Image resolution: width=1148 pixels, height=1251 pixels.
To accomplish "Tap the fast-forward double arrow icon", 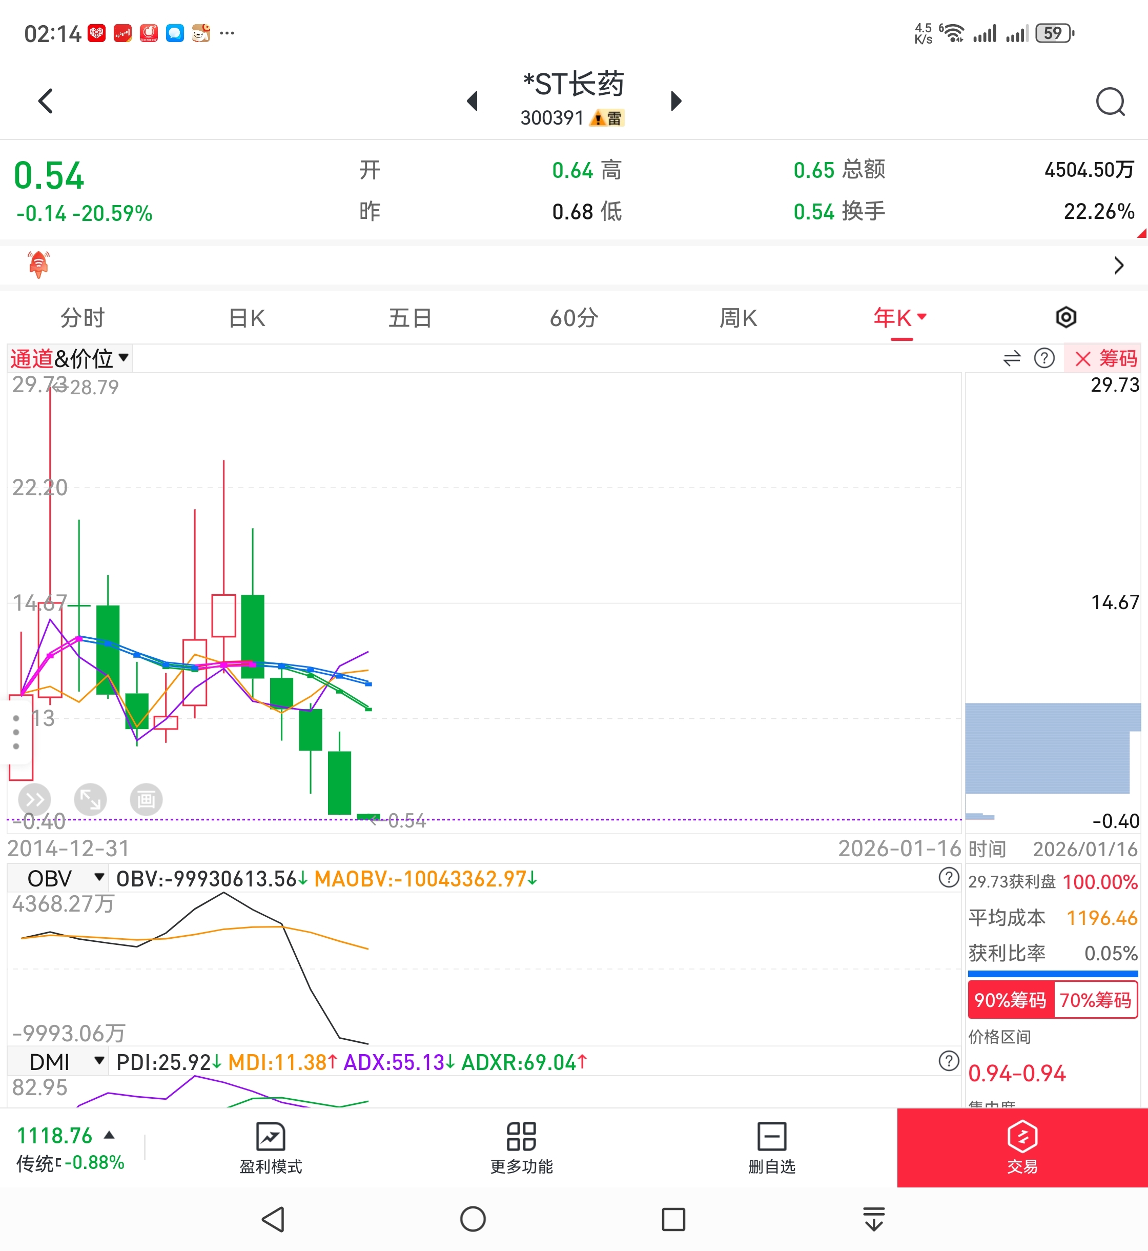I will tap(35, 799).
